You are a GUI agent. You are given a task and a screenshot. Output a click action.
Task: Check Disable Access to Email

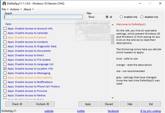tap(5, 55)
